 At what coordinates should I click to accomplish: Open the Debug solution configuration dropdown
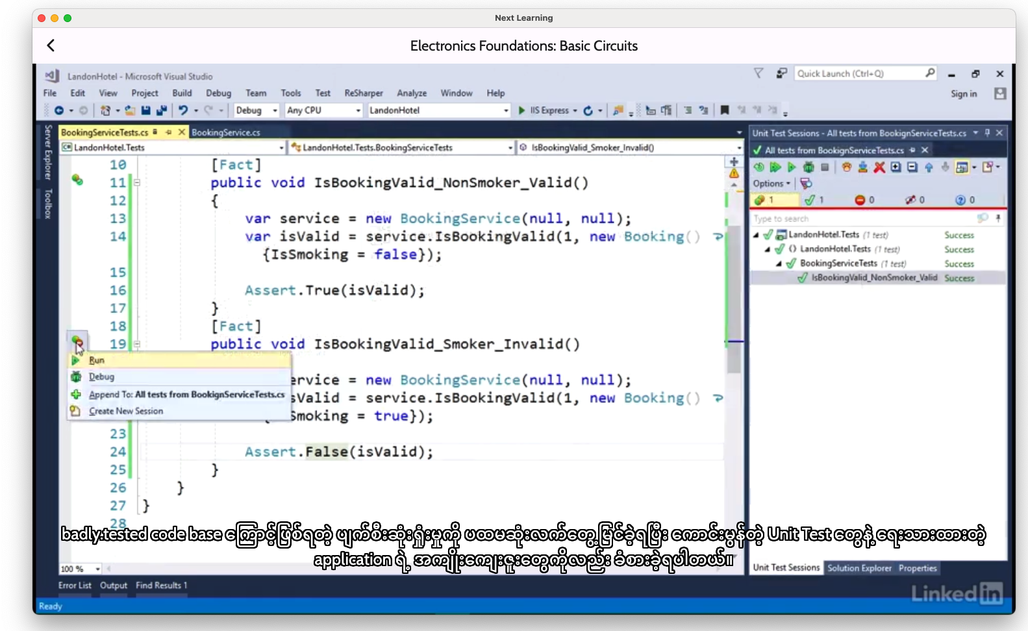click(257, 110)
